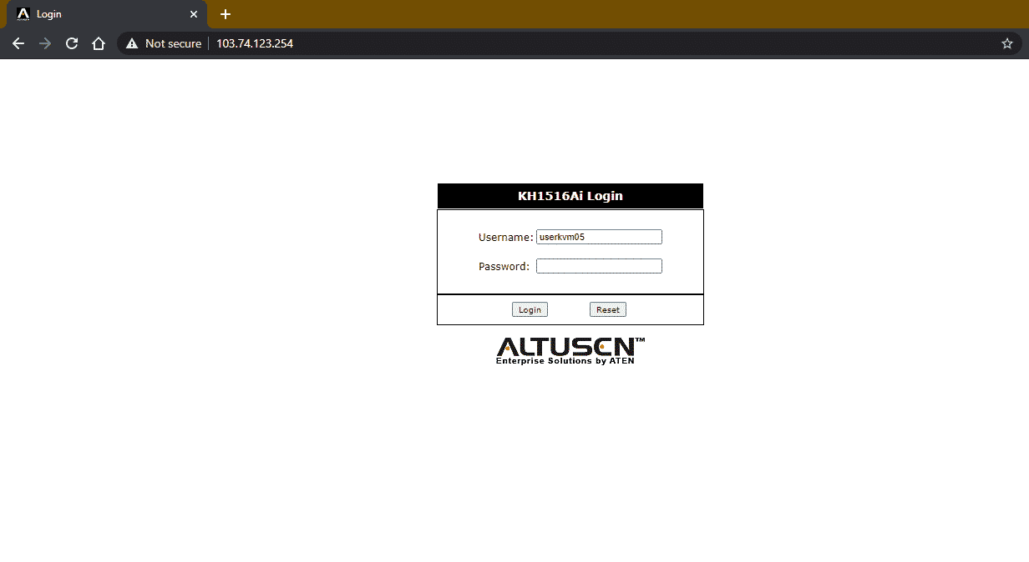1029x562 pixels.
Task: Click into the empty Password field
Action: point(599,266)
